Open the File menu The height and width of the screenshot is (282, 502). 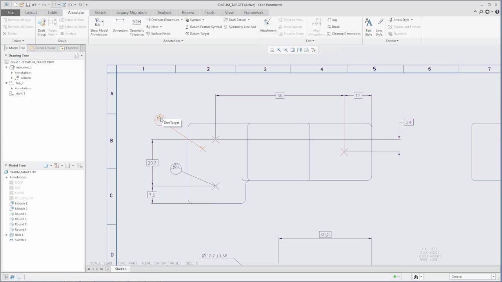click(11, 13)
